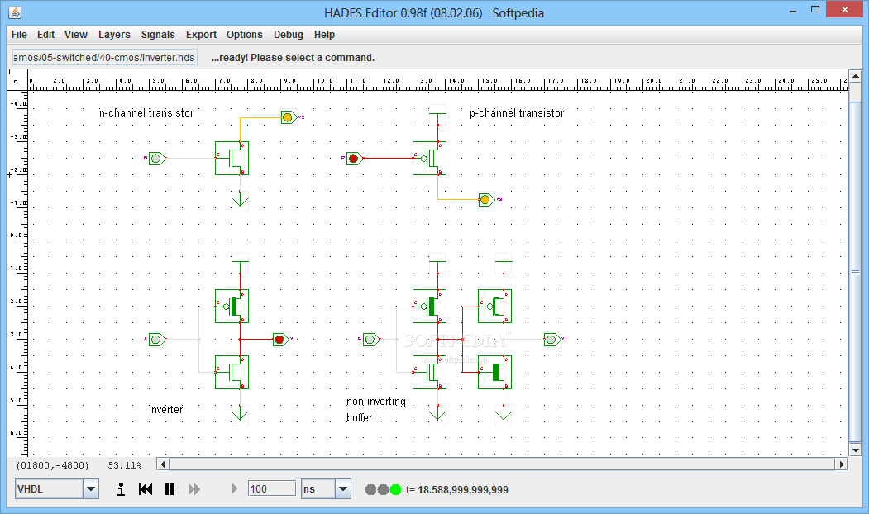Screen dimensions: 869x514
Task: Rewind the simulation to start
Action: point(146,489)
